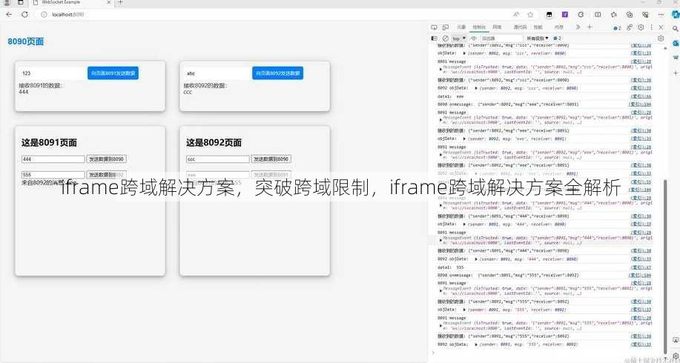This screenshot has height=363, width=680.
Task: Expand more DevTools tabs chevron
Action: 578,27
